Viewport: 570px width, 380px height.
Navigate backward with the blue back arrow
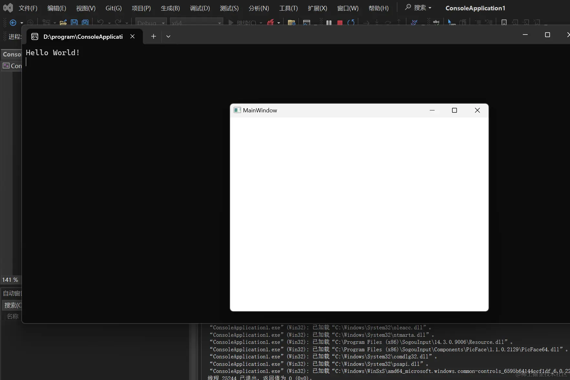(13, 23)
